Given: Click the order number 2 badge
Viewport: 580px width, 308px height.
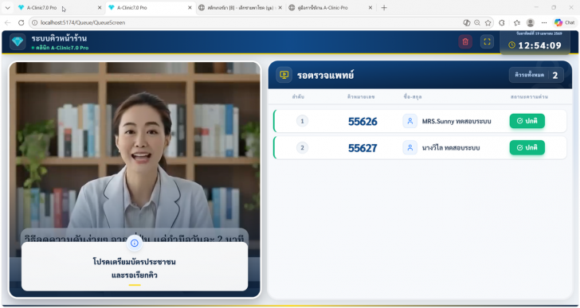Looking at the screenshot, I should (302, 148).
